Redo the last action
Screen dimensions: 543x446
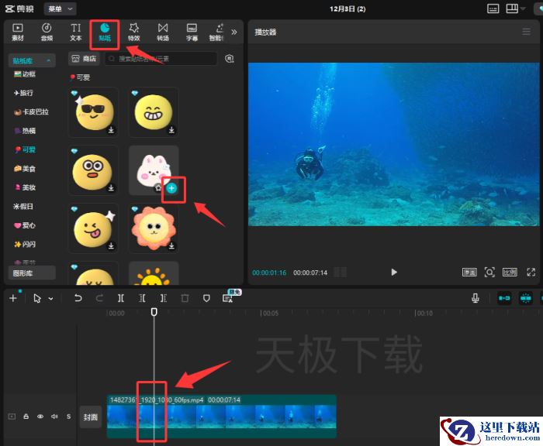click(x=99, y=298)
